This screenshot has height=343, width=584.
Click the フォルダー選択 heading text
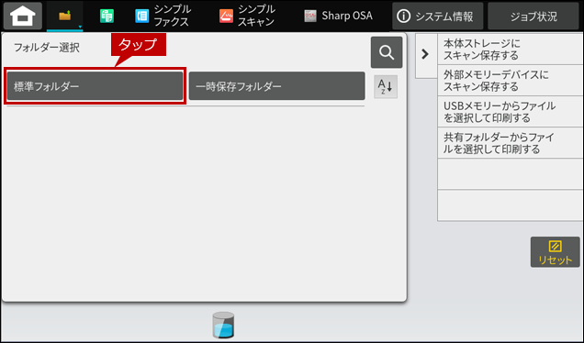[47, 48]
